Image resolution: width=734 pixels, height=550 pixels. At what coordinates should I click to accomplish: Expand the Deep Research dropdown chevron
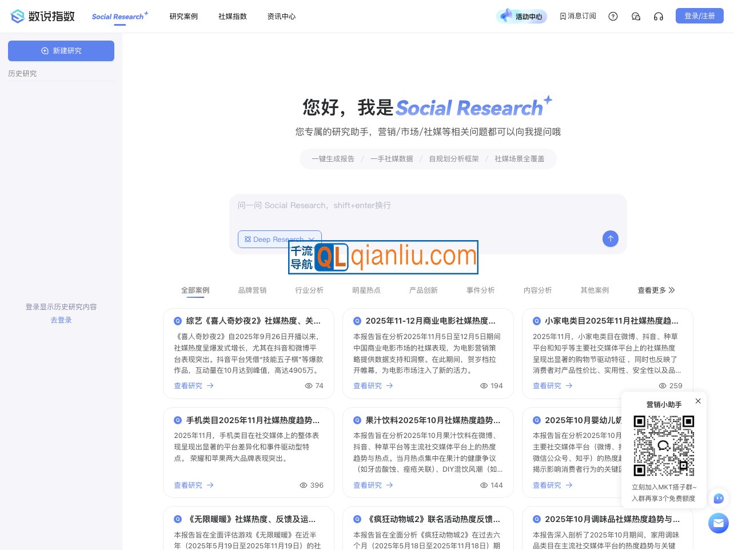click(312, 240)
